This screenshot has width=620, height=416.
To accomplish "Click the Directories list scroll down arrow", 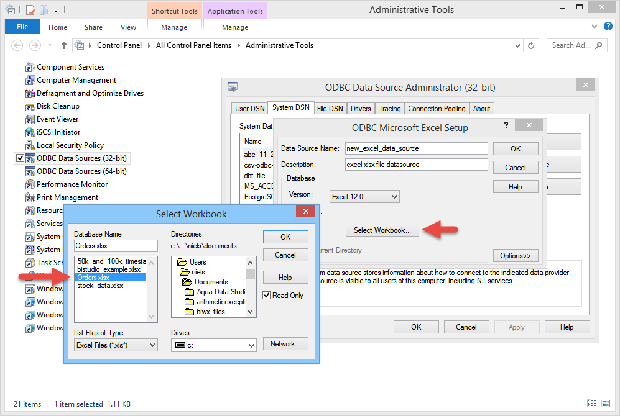I will point(250,312).
